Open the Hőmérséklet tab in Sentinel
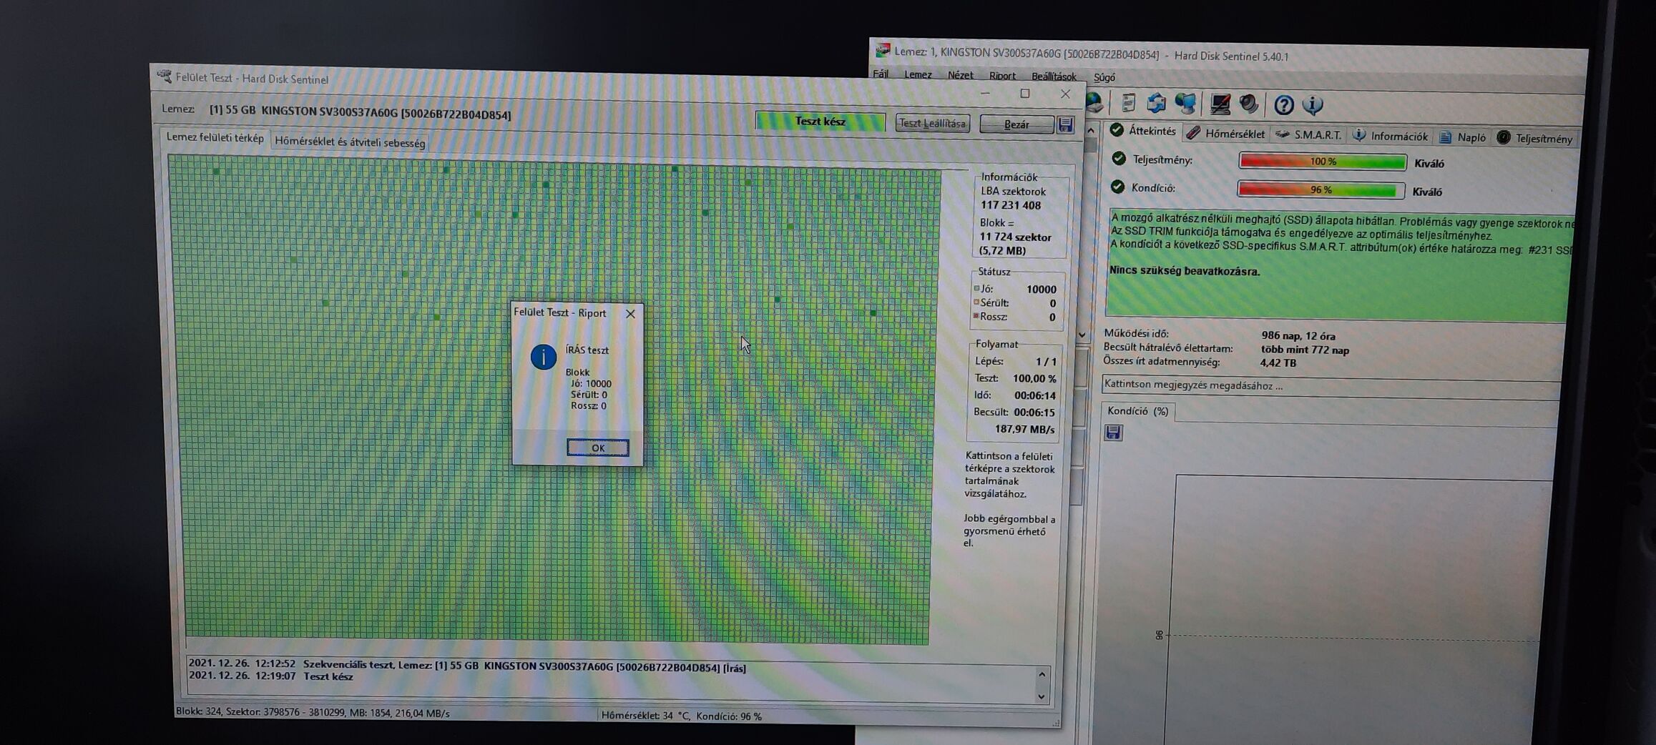The width and height of the screenshot is (1656, 745). click(1226, 134)
